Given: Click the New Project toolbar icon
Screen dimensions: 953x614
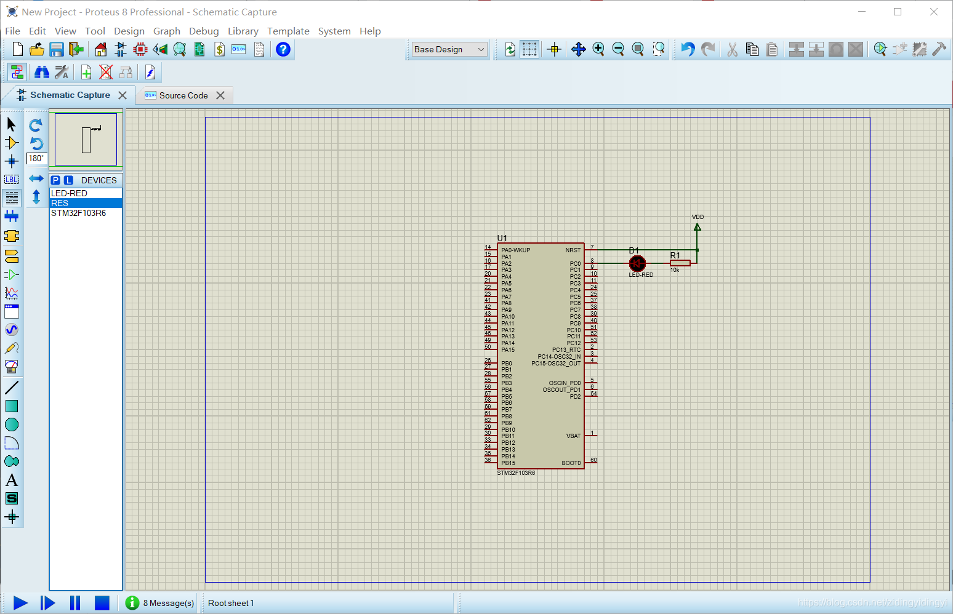Looking at the screenshot, I should point(17,49).
